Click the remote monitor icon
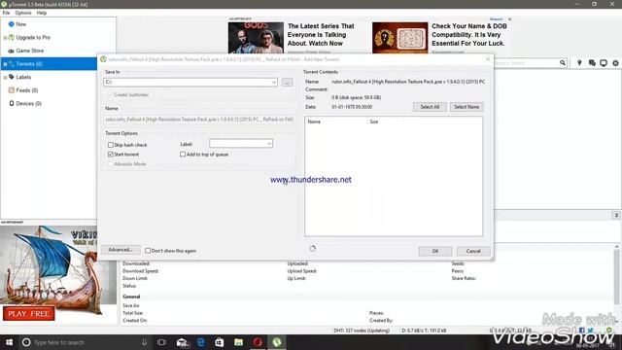Viewport: 622px width, 350px height. [604, 63]
